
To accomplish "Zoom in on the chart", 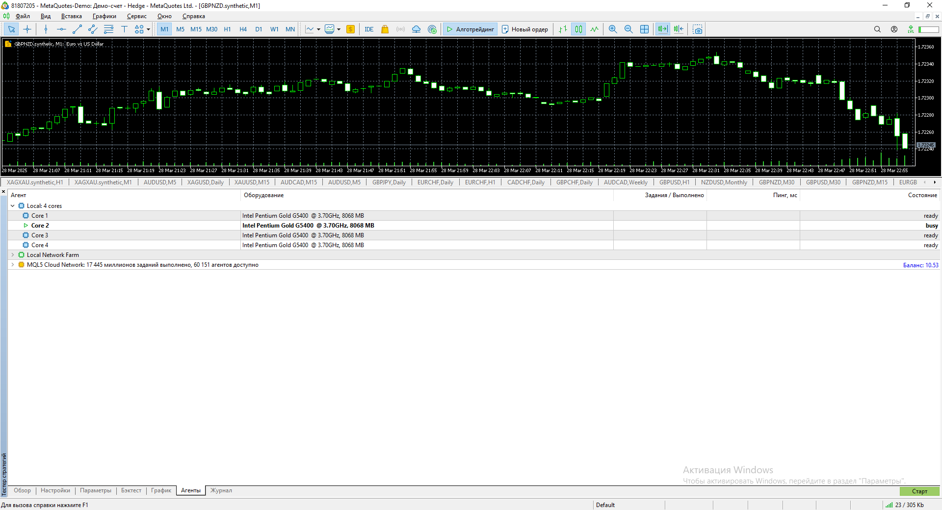I will point(613,29).
